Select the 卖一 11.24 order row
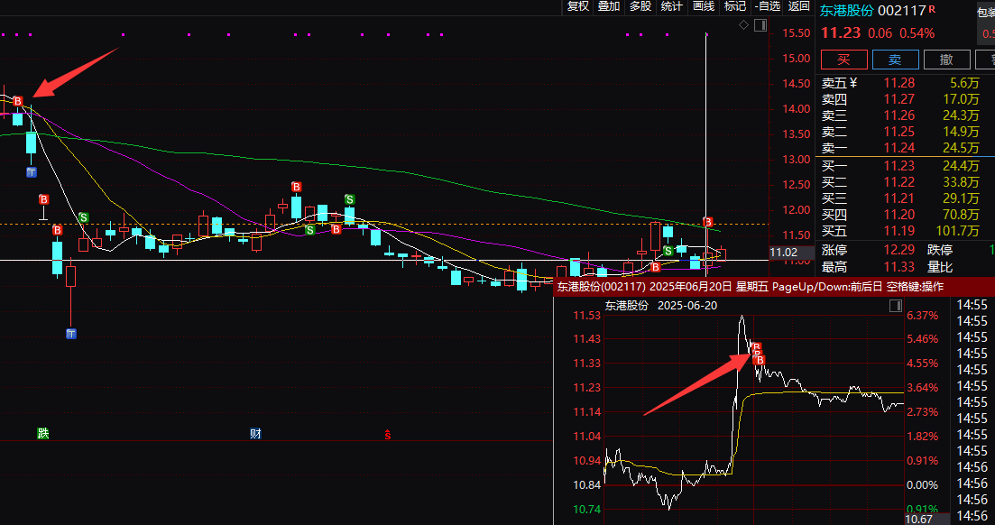Viewport: 995px width, 525px height. click(900, 148)
